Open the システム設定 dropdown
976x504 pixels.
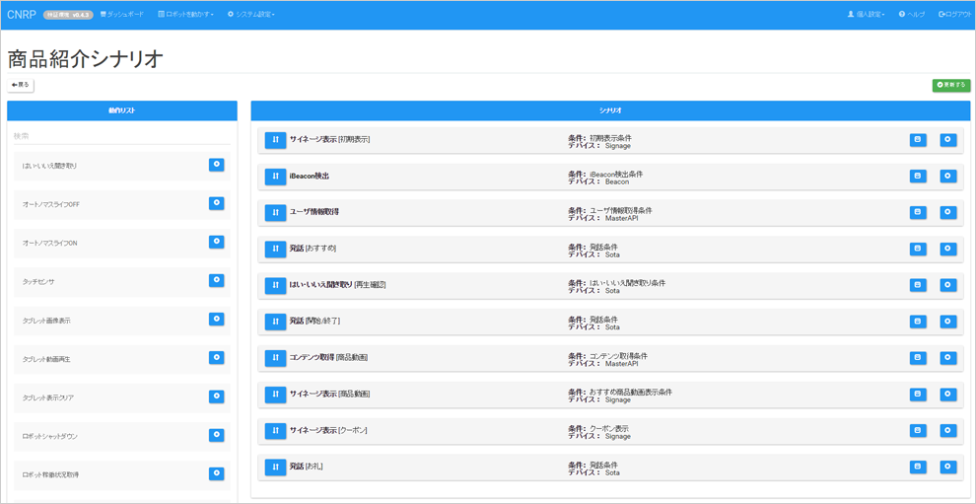click(x=251, y=15)
